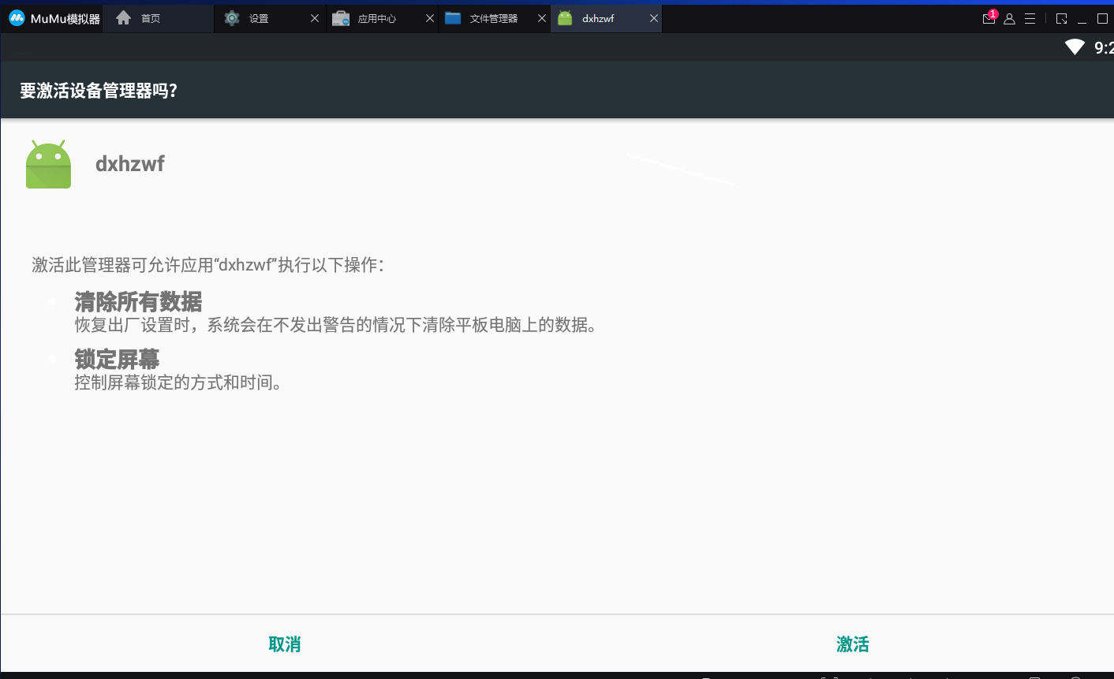Close the 应用中心 tab
The height and width of the screenshot is (679, 1114).
coord(430,18)
